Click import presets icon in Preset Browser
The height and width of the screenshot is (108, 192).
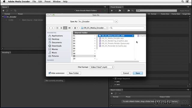point(128,11)
